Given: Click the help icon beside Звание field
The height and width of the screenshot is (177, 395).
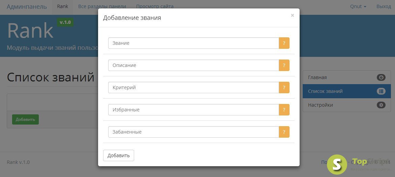Looking at the screenshot, I should [284, 43].
